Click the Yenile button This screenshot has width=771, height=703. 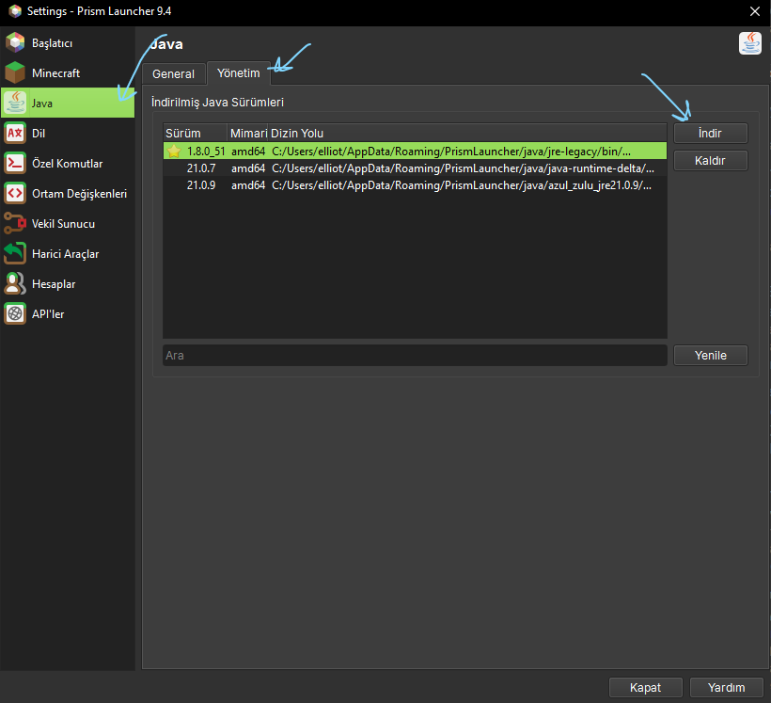pos(711,356)
